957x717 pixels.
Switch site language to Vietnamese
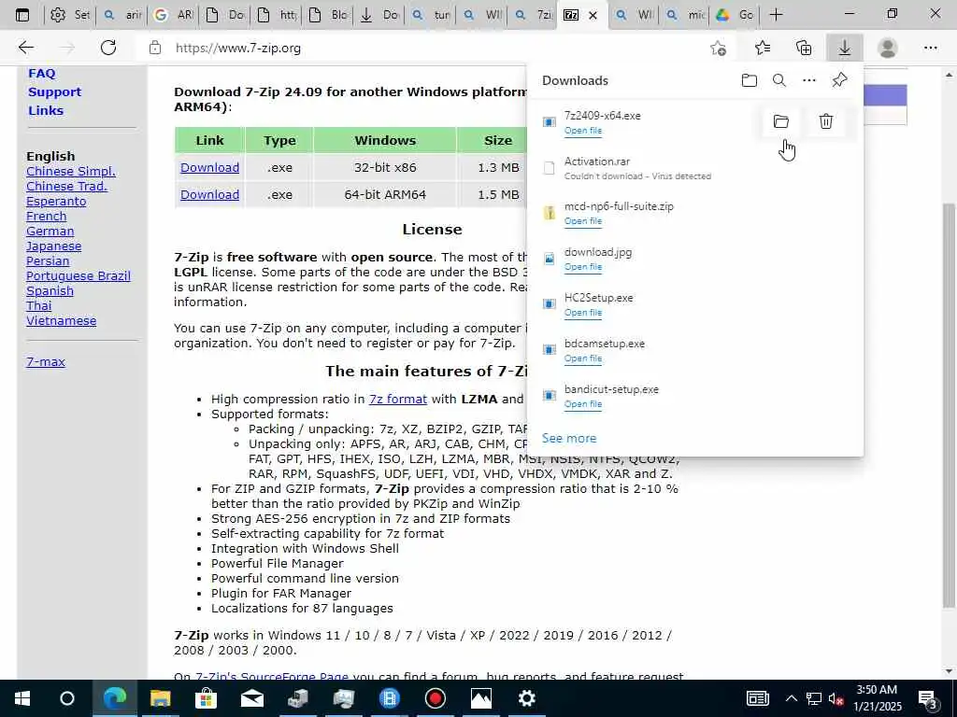[x=61, y=321]
